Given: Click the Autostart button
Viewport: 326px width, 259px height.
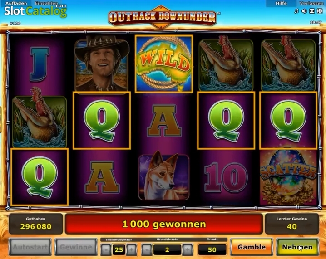Looking at the screenshot, I should (x=30, y=247).
